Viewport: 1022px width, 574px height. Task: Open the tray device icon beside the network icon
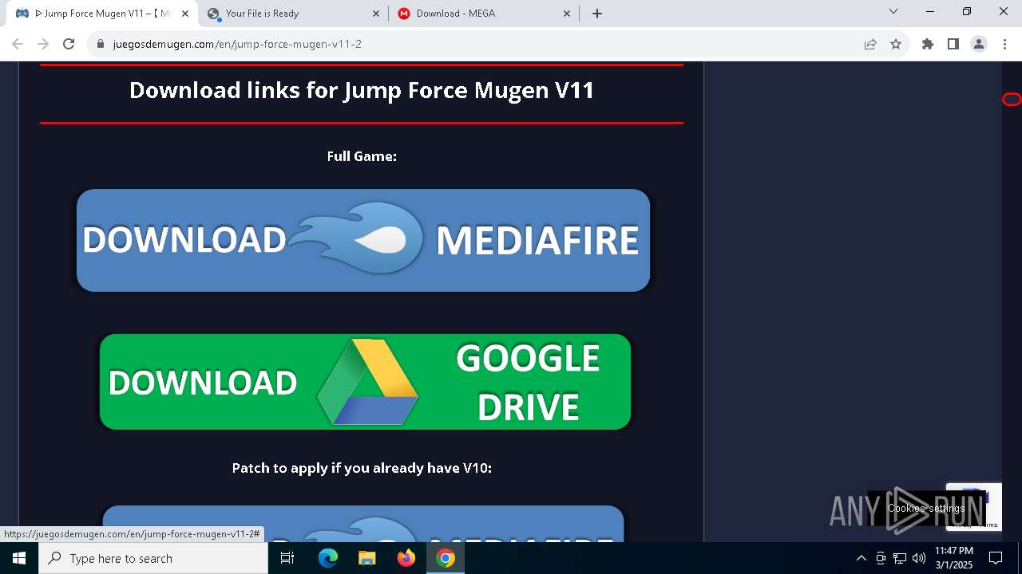pos(881,558)
